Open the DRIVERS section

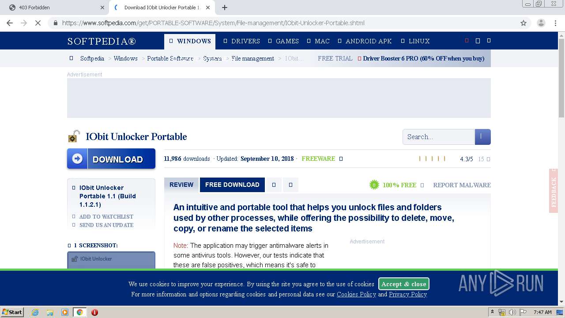241,41
